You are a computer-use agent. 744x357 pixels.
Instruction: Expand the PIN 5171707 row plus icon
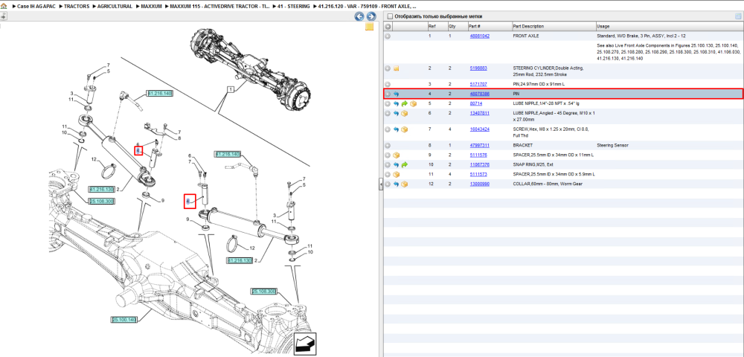(388, 84)
